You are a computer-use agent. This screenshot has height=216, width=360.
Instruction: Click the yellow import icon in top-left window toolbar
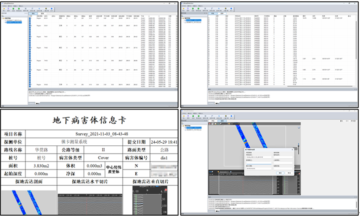click(5, 9)
